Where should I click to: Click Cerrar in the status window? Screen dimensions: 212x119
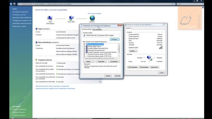pos(162,73)
